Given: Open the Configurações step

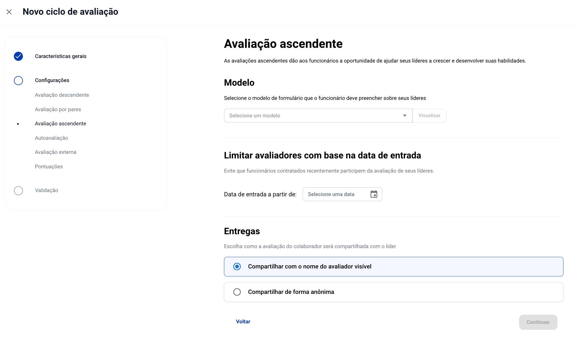Looking at the screenshot, I should click(x=52, y=80).
